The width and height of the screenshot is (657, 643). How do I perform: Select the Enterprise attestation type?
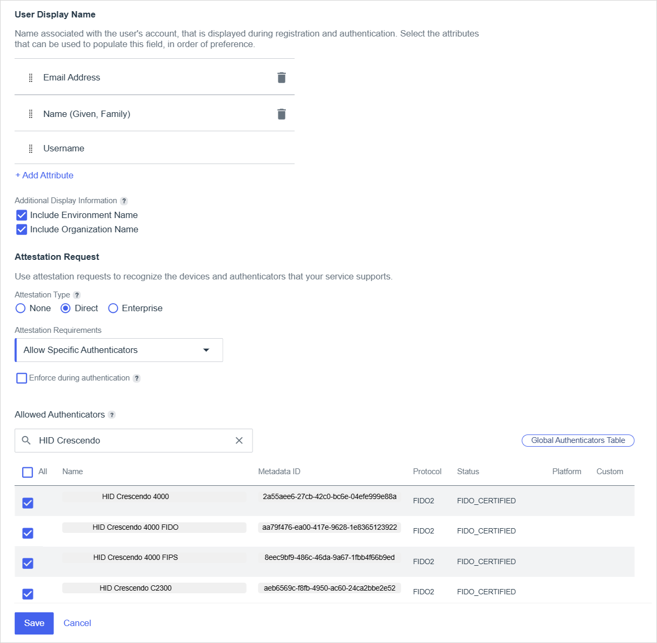coord(113,309)
